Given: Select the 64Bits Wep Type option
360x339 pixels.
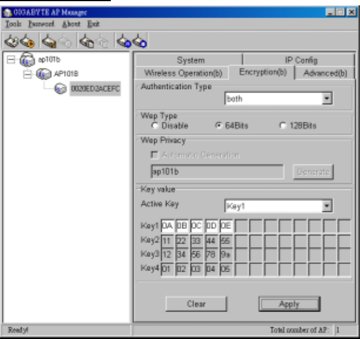Looking at the screenshot, I should pos(219,125).
